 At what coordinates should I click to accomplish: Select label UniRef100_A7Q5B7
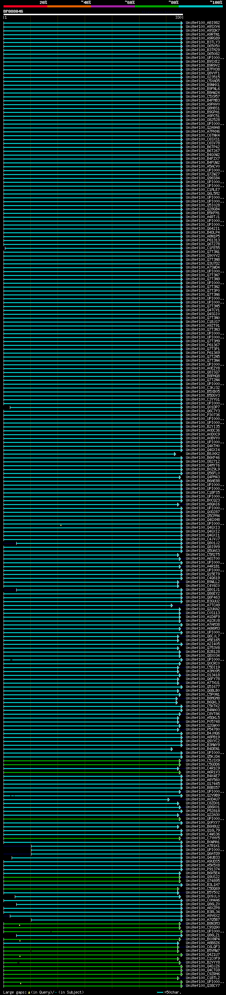(x=203, y=920)
